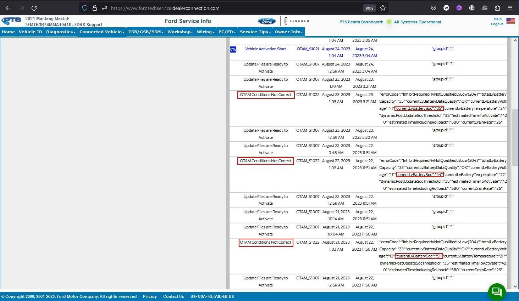Open the extensions puzzle piece menu
Image resolution: width=519 pixels, height=301 pixels.
tap(497, 8)
